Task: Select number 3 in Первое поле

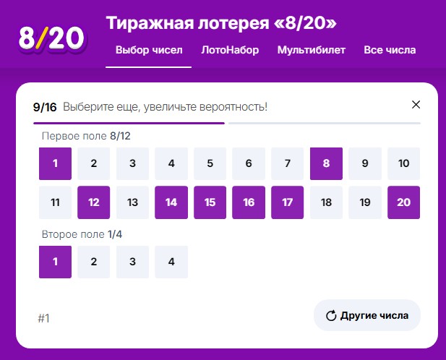Action: 132,163
